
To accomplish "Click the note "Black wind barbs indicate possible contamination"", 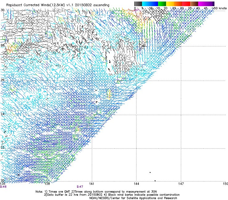I will tap(144, 195).
